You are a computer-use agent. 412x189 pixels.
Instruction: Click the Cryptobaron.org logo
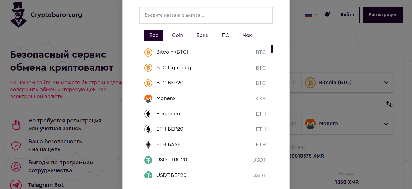tap(46, 14)
